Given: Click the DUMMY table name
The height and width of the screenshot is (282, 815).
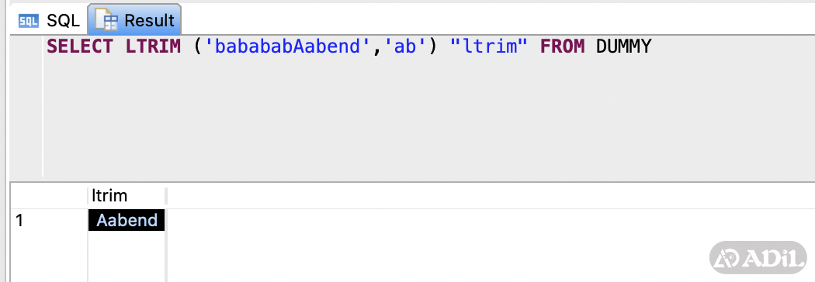Looking at the screenshot, I should coord(623,46).
